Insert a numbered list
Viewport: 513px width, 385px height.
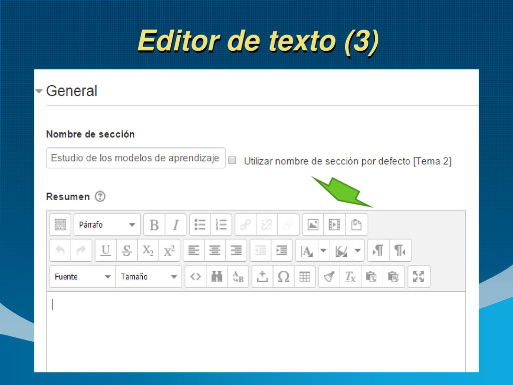(x=221, y=225)
